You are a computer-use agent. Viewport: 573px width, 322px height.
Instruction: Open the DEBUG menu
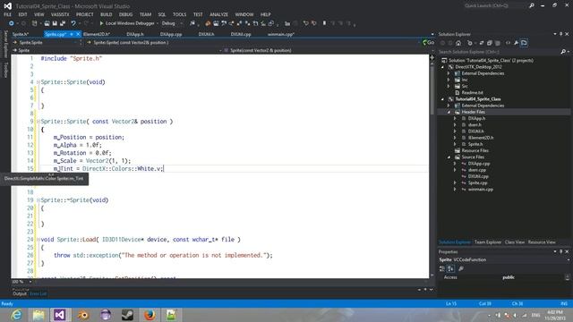click(x=125, y=14)
